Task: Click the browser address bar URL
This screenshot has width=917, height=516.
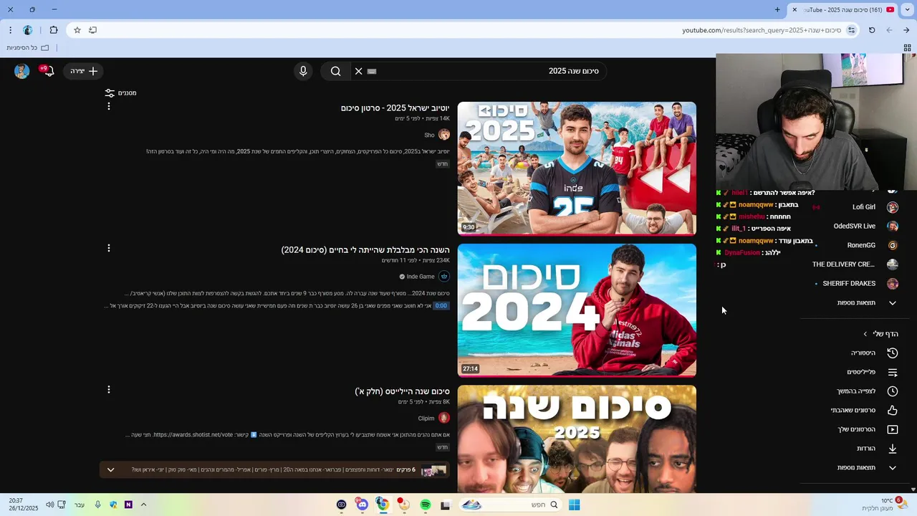Action: [762, 30]
